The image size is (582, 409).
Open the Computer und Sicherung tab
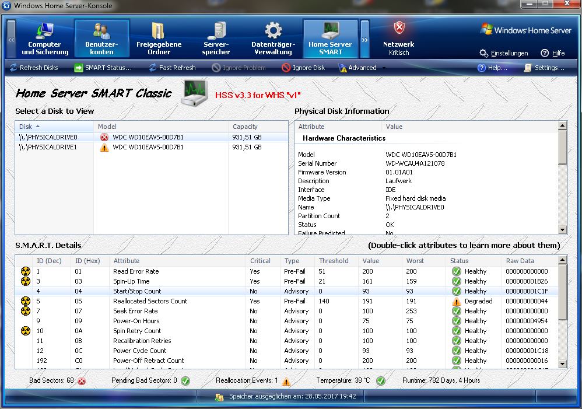point(45,39)
